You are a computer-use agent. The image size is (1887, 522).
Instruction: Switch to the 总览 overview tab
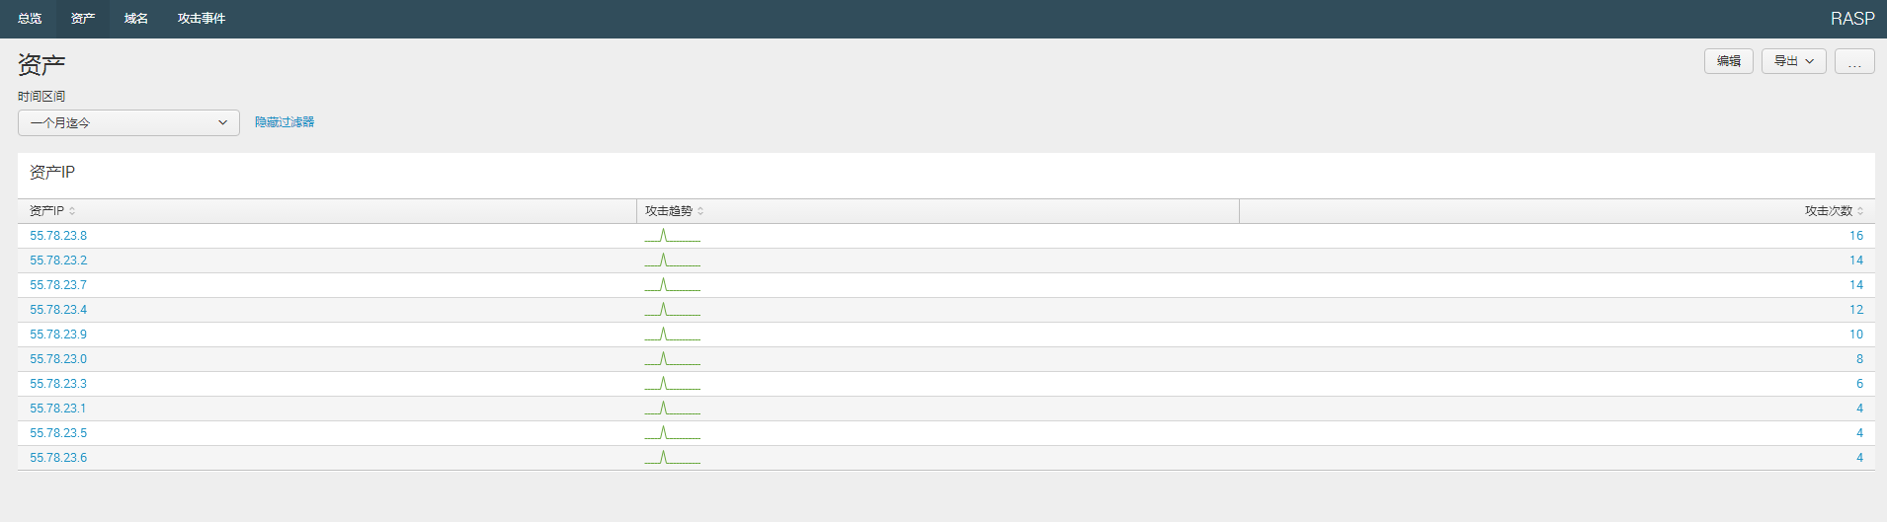(x=30, y=19)
